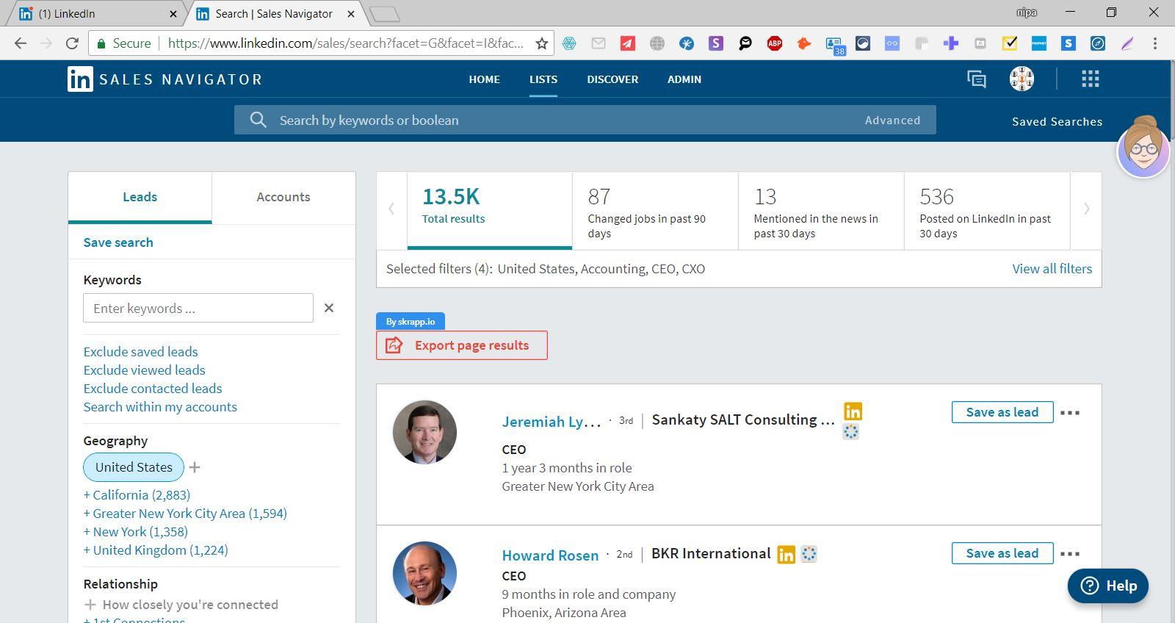Select the 13.5K Total results card
1175x623 pixels.
pos(490,211)
